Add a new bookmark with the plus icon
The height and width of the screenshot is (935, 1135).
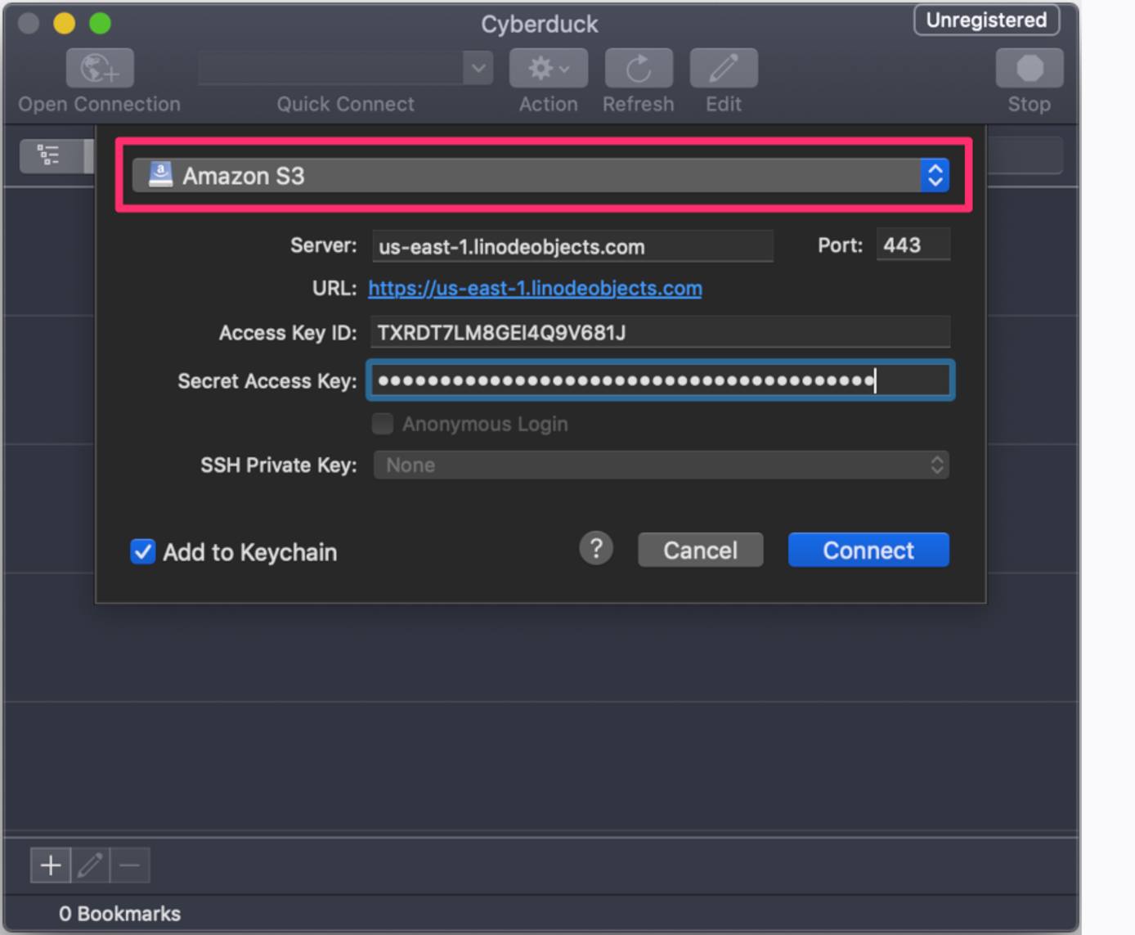(x=50, y=865)
